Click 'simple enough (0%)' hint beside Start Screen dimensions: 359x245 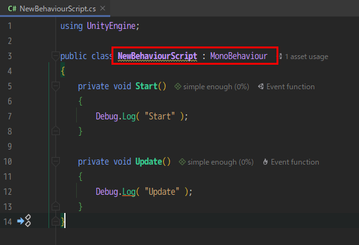click(216, 87)
